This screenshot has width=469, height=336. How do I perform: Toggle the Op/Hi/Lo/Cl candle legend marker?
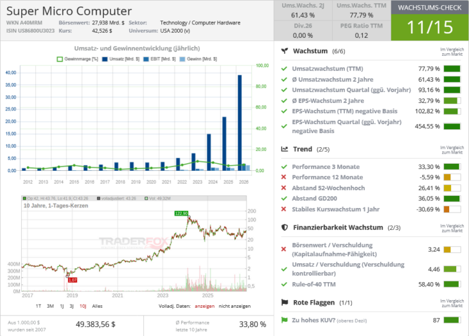point(24,199)
